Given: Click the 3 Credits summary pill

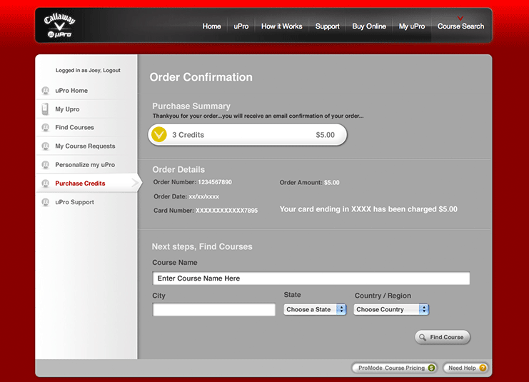Looking at the screenshot, I should tap(247, 135).
